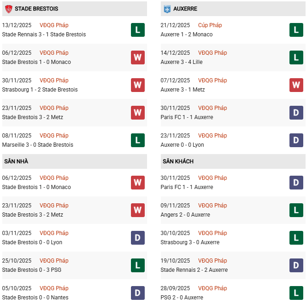The image size is (306, 304).
Task: Open the Marseille 3 - 0 Stade Brestois match
Action: 38,145
